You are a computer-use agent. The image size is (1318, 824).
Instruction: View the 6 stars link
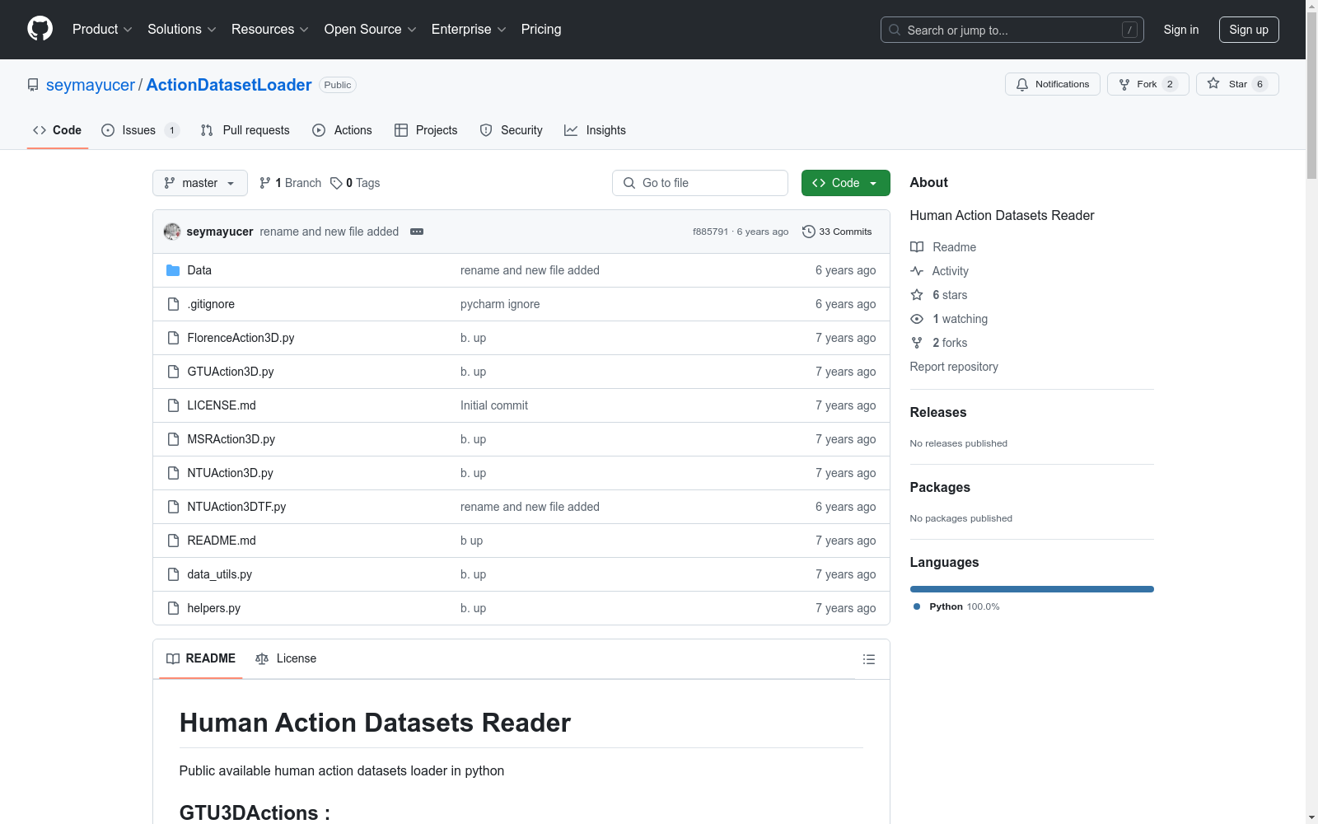[x=939, y=295]
